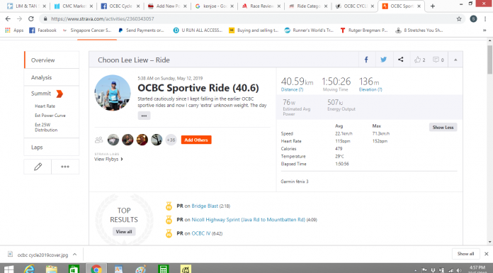Click Show Less to collapse the stats
This screenshot has width=493, height=273.
tap(443, 127)
